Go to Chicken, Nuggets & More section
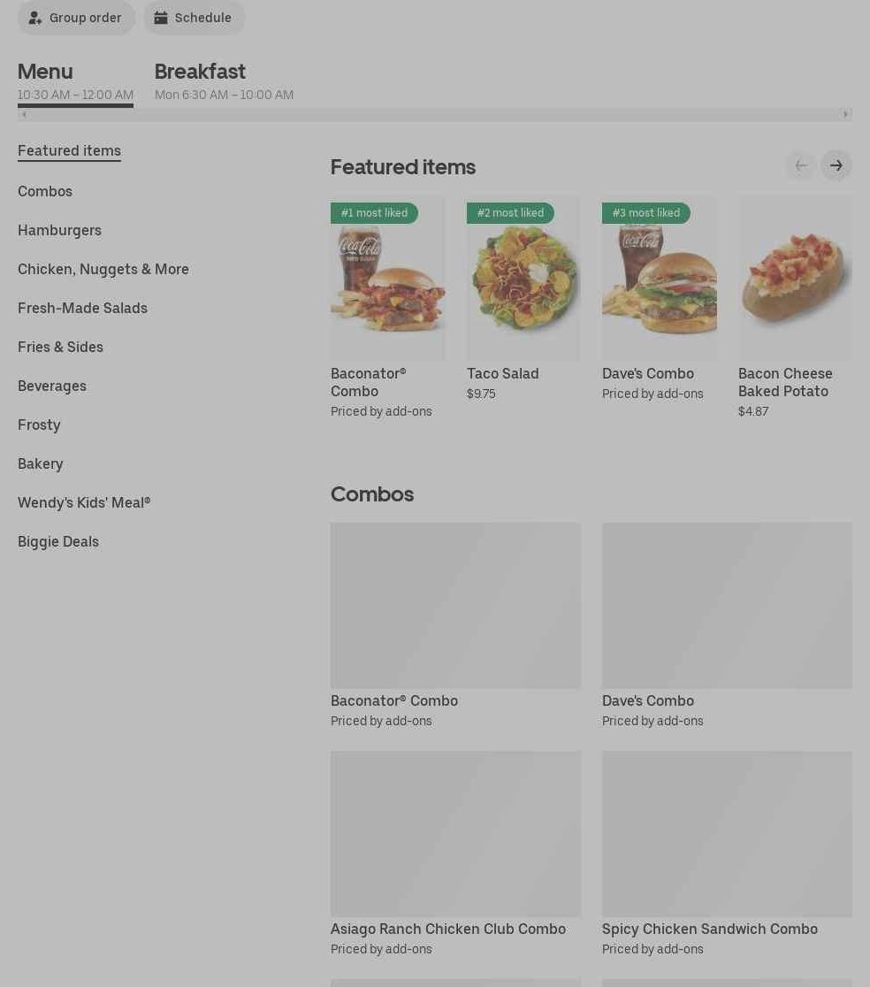870x987 pixels. click(x=103, y=270)
